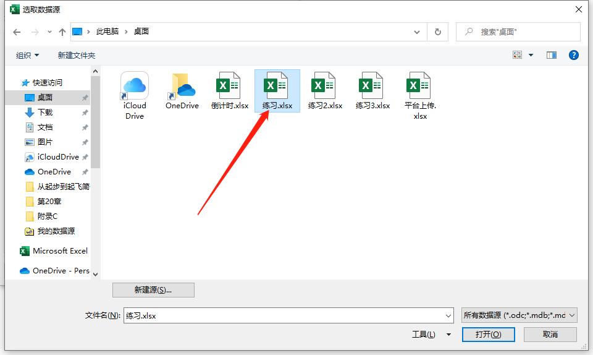Image resolution: width=593 pixels, height=355 pixels.
Task: Expand the address bar history dropdown
Action: (x=417, y=32)
